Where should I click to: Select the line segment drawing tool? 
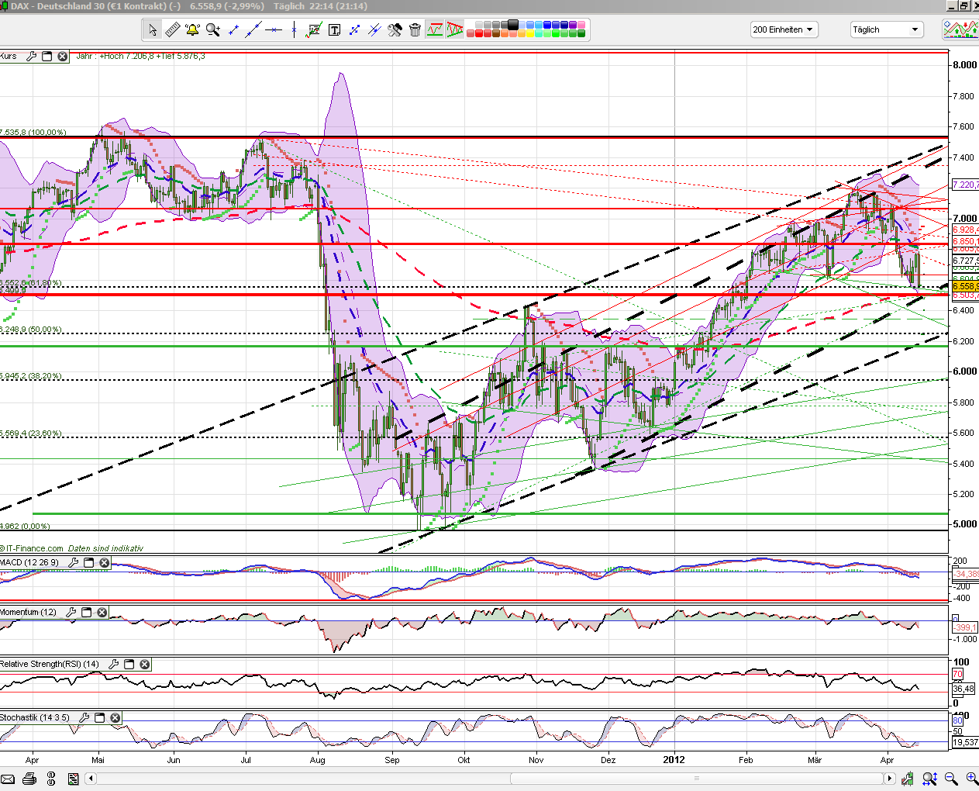point(233,30)
